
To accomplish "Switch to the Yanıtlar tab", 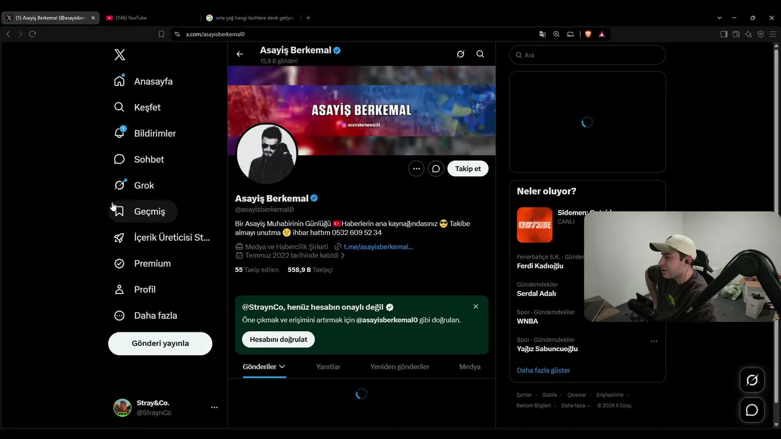I will (328, 366).
